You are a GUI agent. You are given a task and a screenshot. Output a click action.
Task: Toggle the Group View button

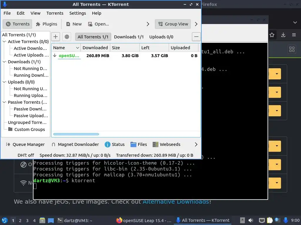tap(173, 24)
